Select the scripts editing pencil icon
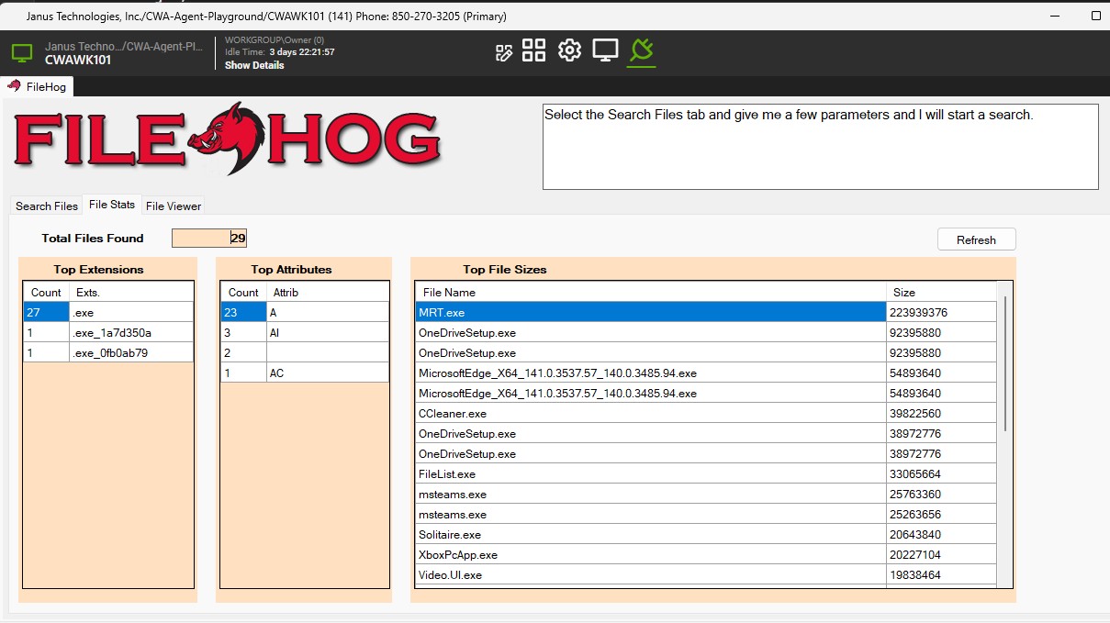This screenshot has height=623, width=1110. click(x=502, y=50)
